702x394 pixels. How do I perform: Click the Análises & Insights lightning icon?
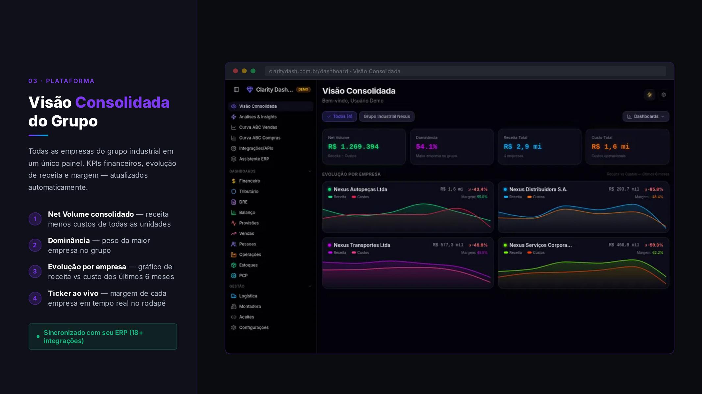point(234,117)
